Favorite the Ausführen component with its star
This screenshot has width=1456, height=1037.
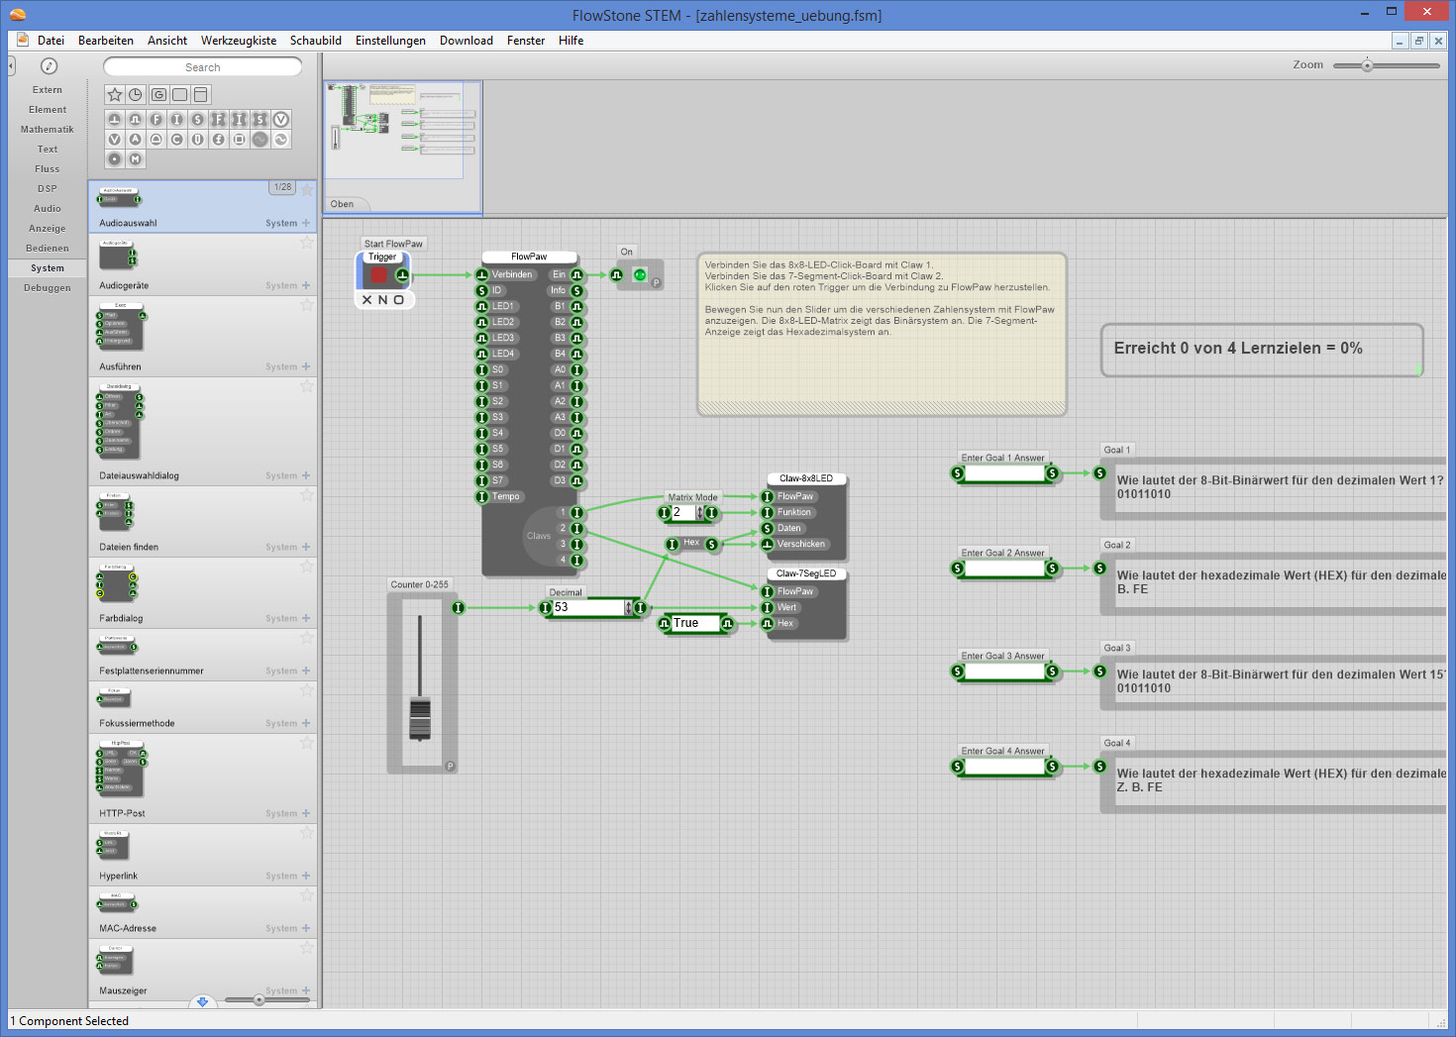[307, 305]
